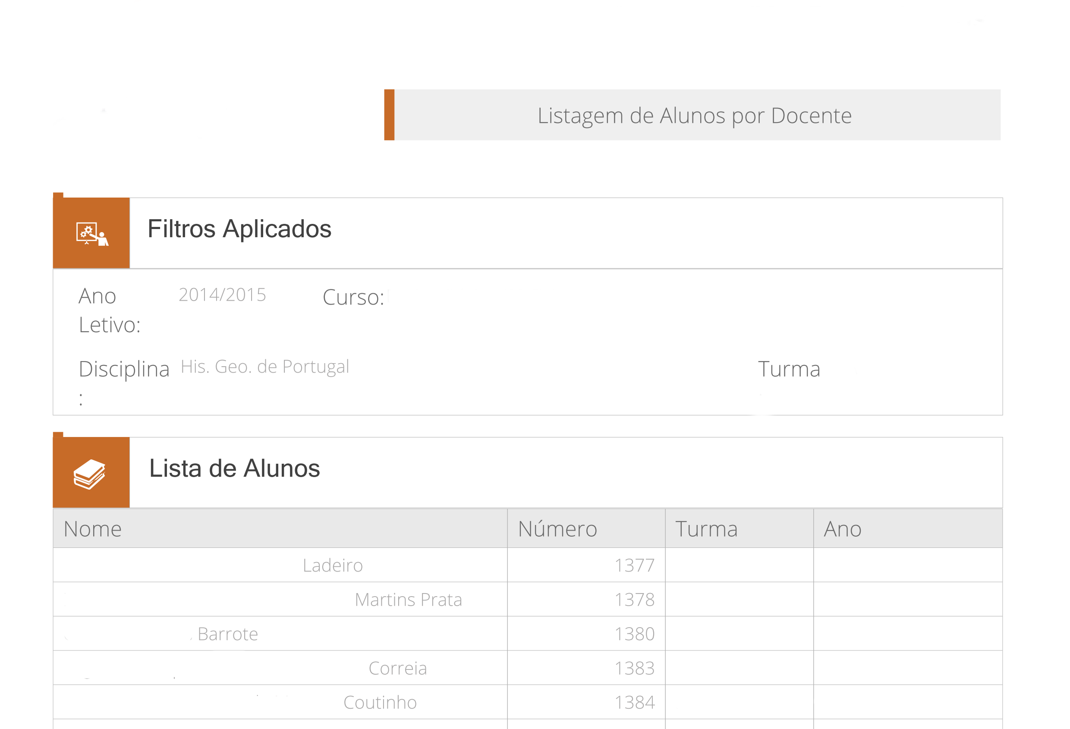Click the Filtros Aplicados section heading
This screenshot has height=729, width=1070.
(239, 229)
